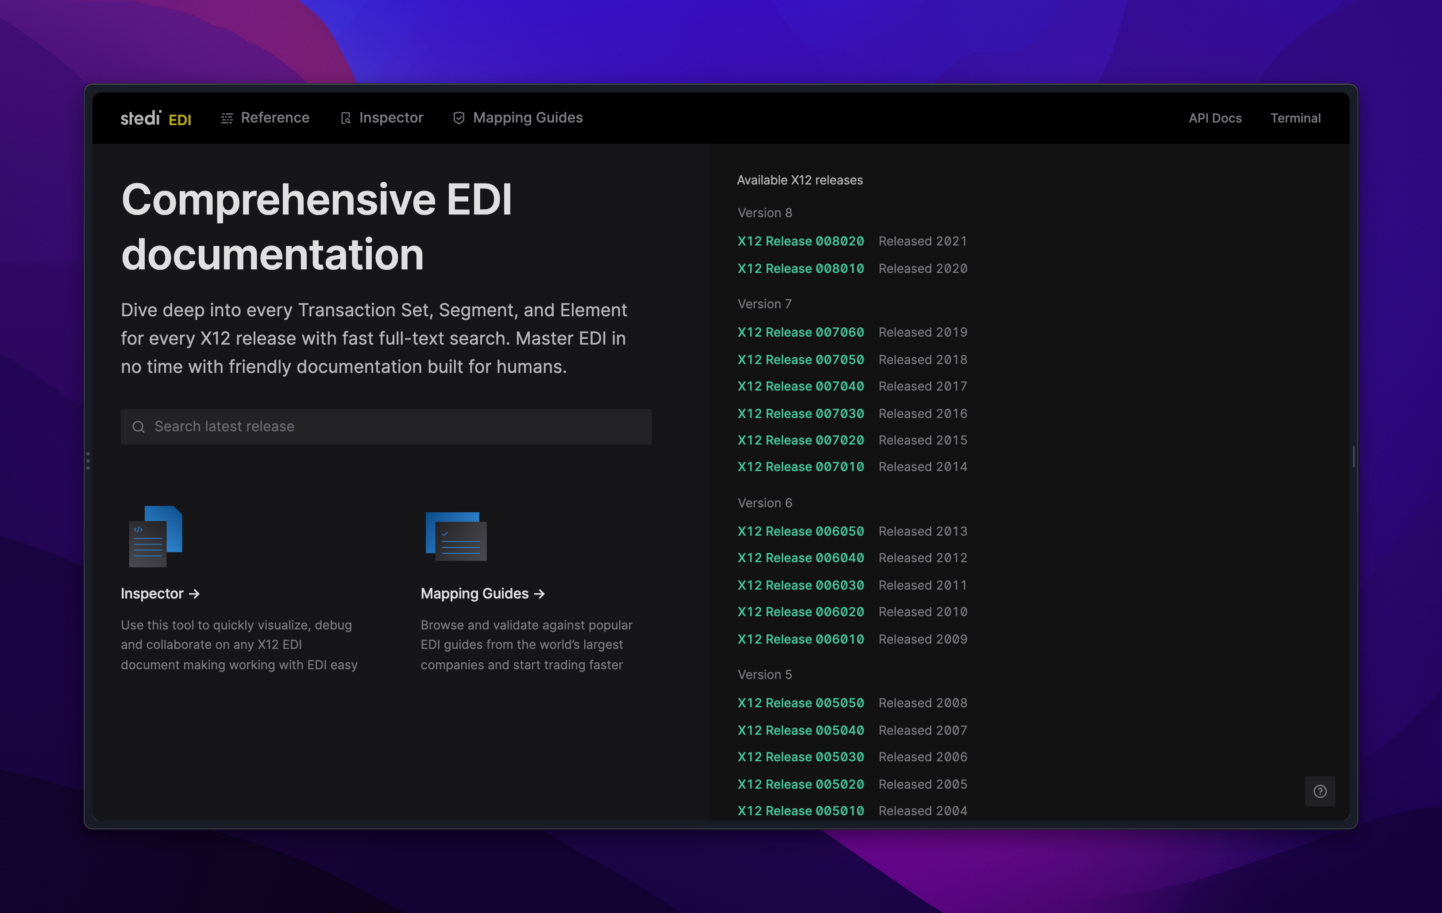1442x913 pixels.
Task: Open X12 Release 007020
Action: pos(801,440)
